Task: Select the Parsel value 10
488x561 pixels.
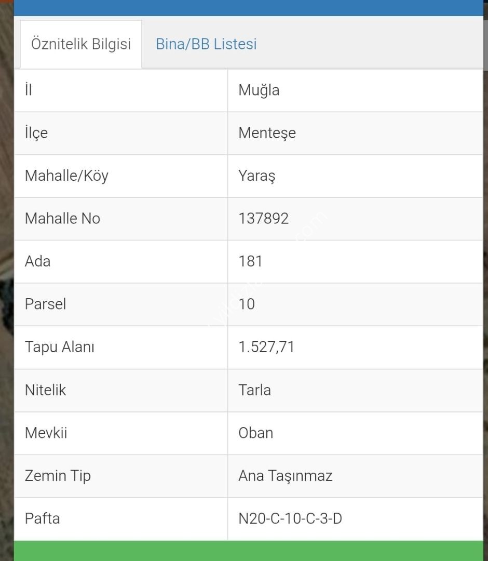Action: click(x=247, y=304)
